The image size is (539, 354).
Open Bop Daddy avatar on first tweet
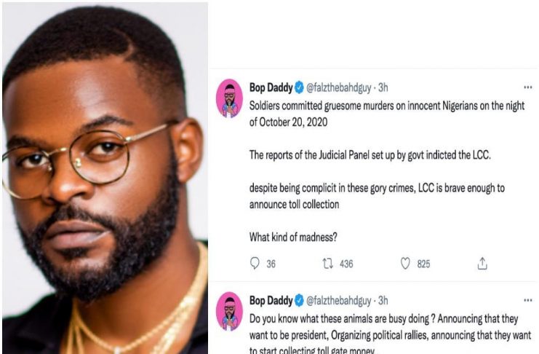coord(230,98)
